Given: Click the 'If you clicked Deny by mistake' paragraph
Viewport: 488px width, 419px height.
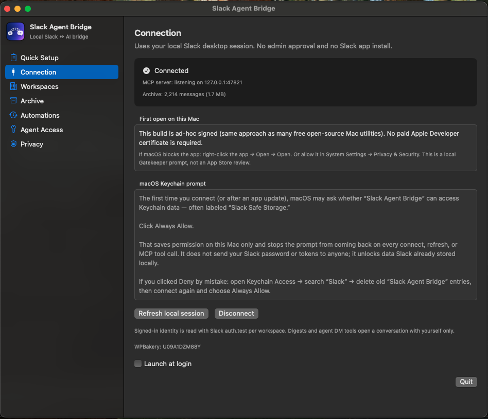Looking at the screenshot, I should pos(305,286).
